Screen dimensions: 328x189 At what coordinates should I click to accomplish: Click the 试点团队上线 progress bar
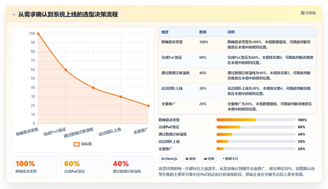pos(256,141)
